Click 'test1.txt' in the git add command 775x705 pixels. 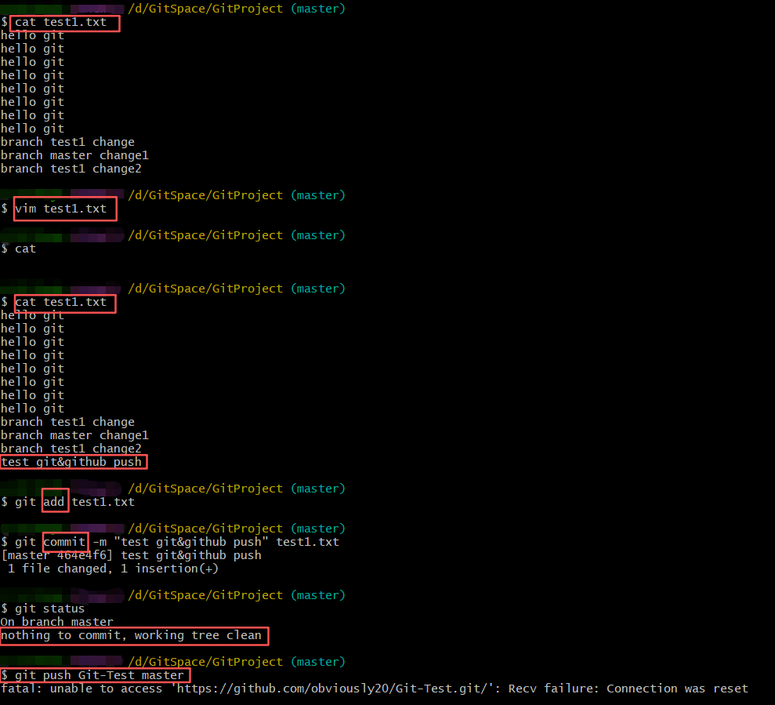click(x=103, y=502)
